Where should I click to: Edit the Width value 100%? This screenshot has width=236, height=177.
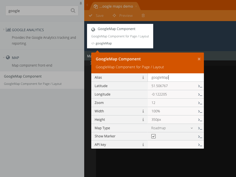[173, 111]
